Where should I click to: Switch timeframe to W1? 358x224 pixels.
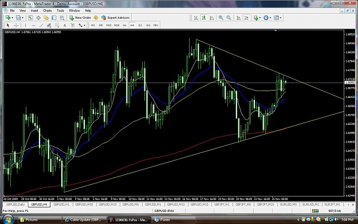point(148,25)
